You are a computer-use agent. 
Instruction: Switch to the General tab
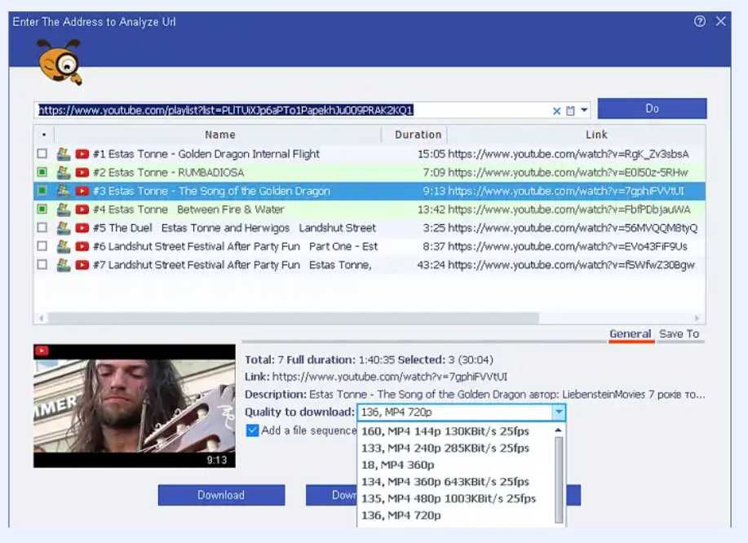coord(631,334)
